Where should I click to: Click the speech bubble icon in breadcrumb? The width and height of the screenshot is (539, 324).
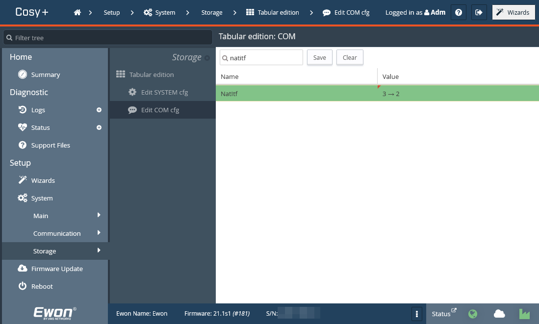[327, 13]
